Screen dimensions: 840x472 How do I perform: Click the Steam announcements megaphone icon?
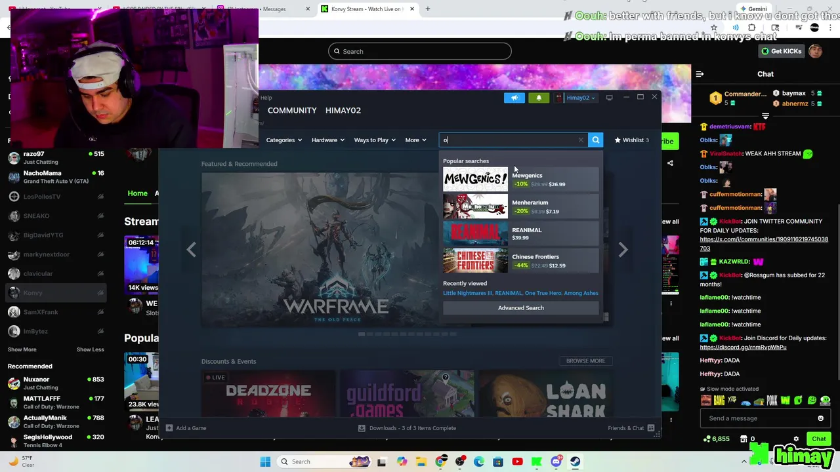pyautogui.click(x=514, y=98)
